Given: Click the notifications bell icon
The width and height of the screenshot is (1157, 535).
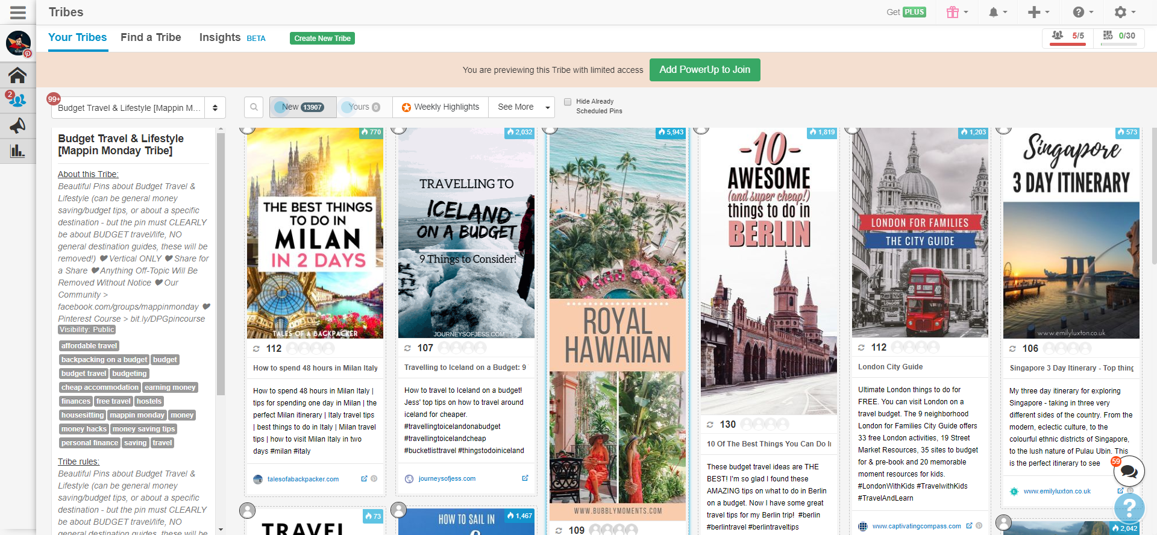Looking at the screenshot, I should pos(994,12).
